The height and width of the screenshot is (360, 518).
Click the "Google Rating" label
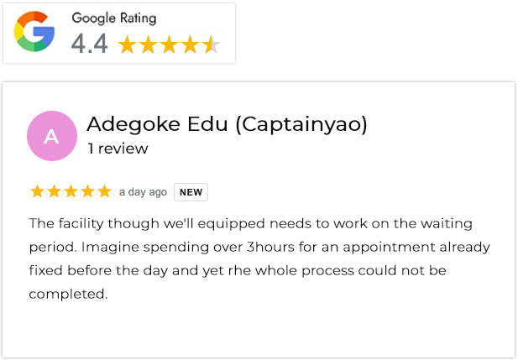[113, 18]
